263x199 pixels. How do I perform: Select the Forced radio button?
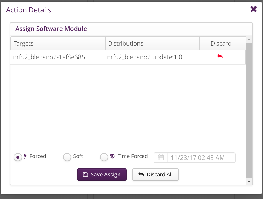(18, 157)
